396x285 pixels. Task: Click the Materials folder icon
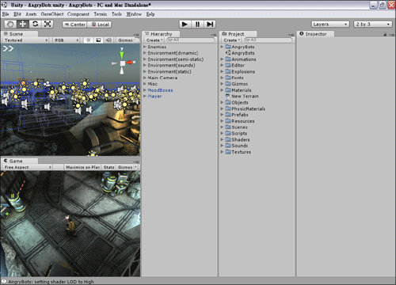(228, 90)
